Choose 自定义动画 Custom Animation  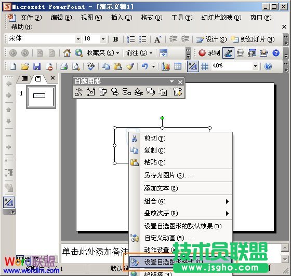pos(181,238)
